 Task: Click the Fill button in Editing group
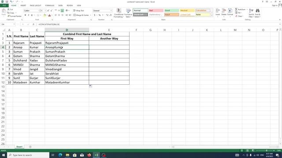click(238, 13)
